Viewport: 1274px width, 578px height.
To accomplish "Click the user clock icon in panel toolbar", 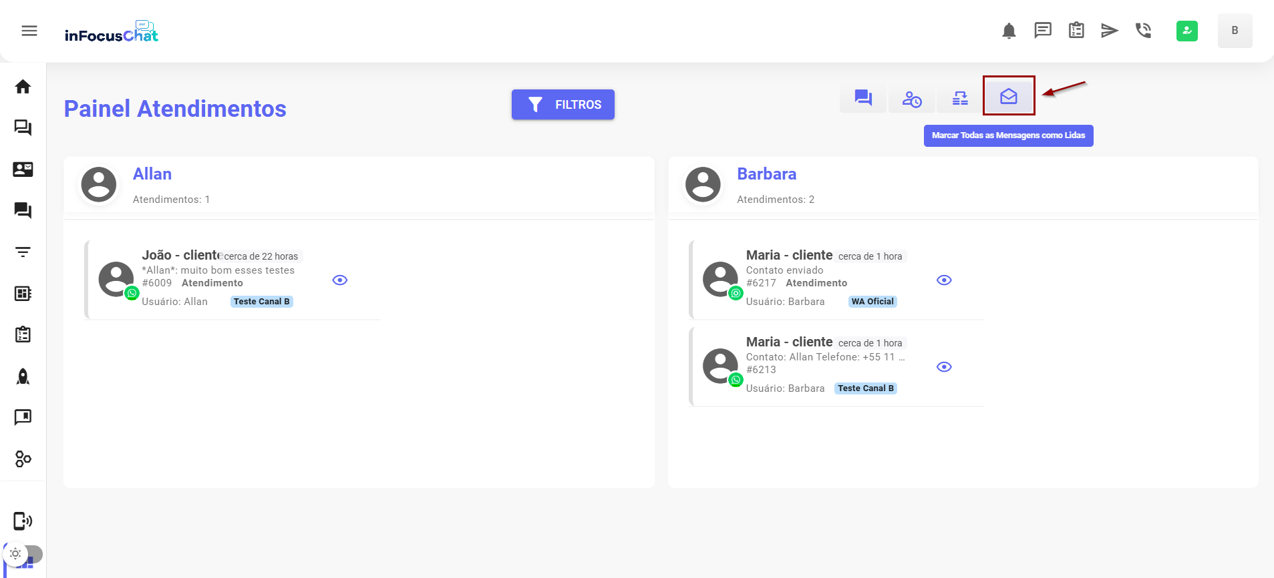I will tap(912, 99).
